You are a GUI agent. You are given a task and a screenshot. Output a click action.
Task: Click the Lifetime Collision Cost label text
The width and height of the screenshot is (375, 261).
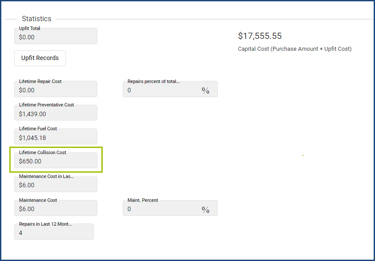[43, 152]
